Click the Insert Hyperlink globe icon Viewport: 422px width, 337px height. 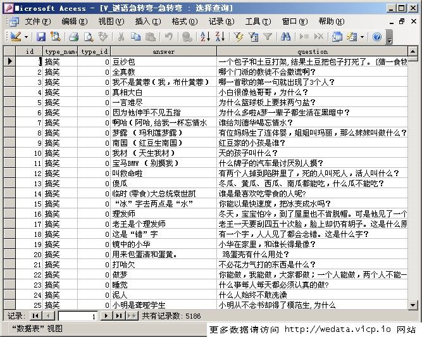(x=187, y=37)
